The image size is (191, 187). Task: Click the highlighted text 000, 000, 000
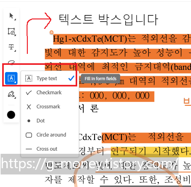(119, 96)
